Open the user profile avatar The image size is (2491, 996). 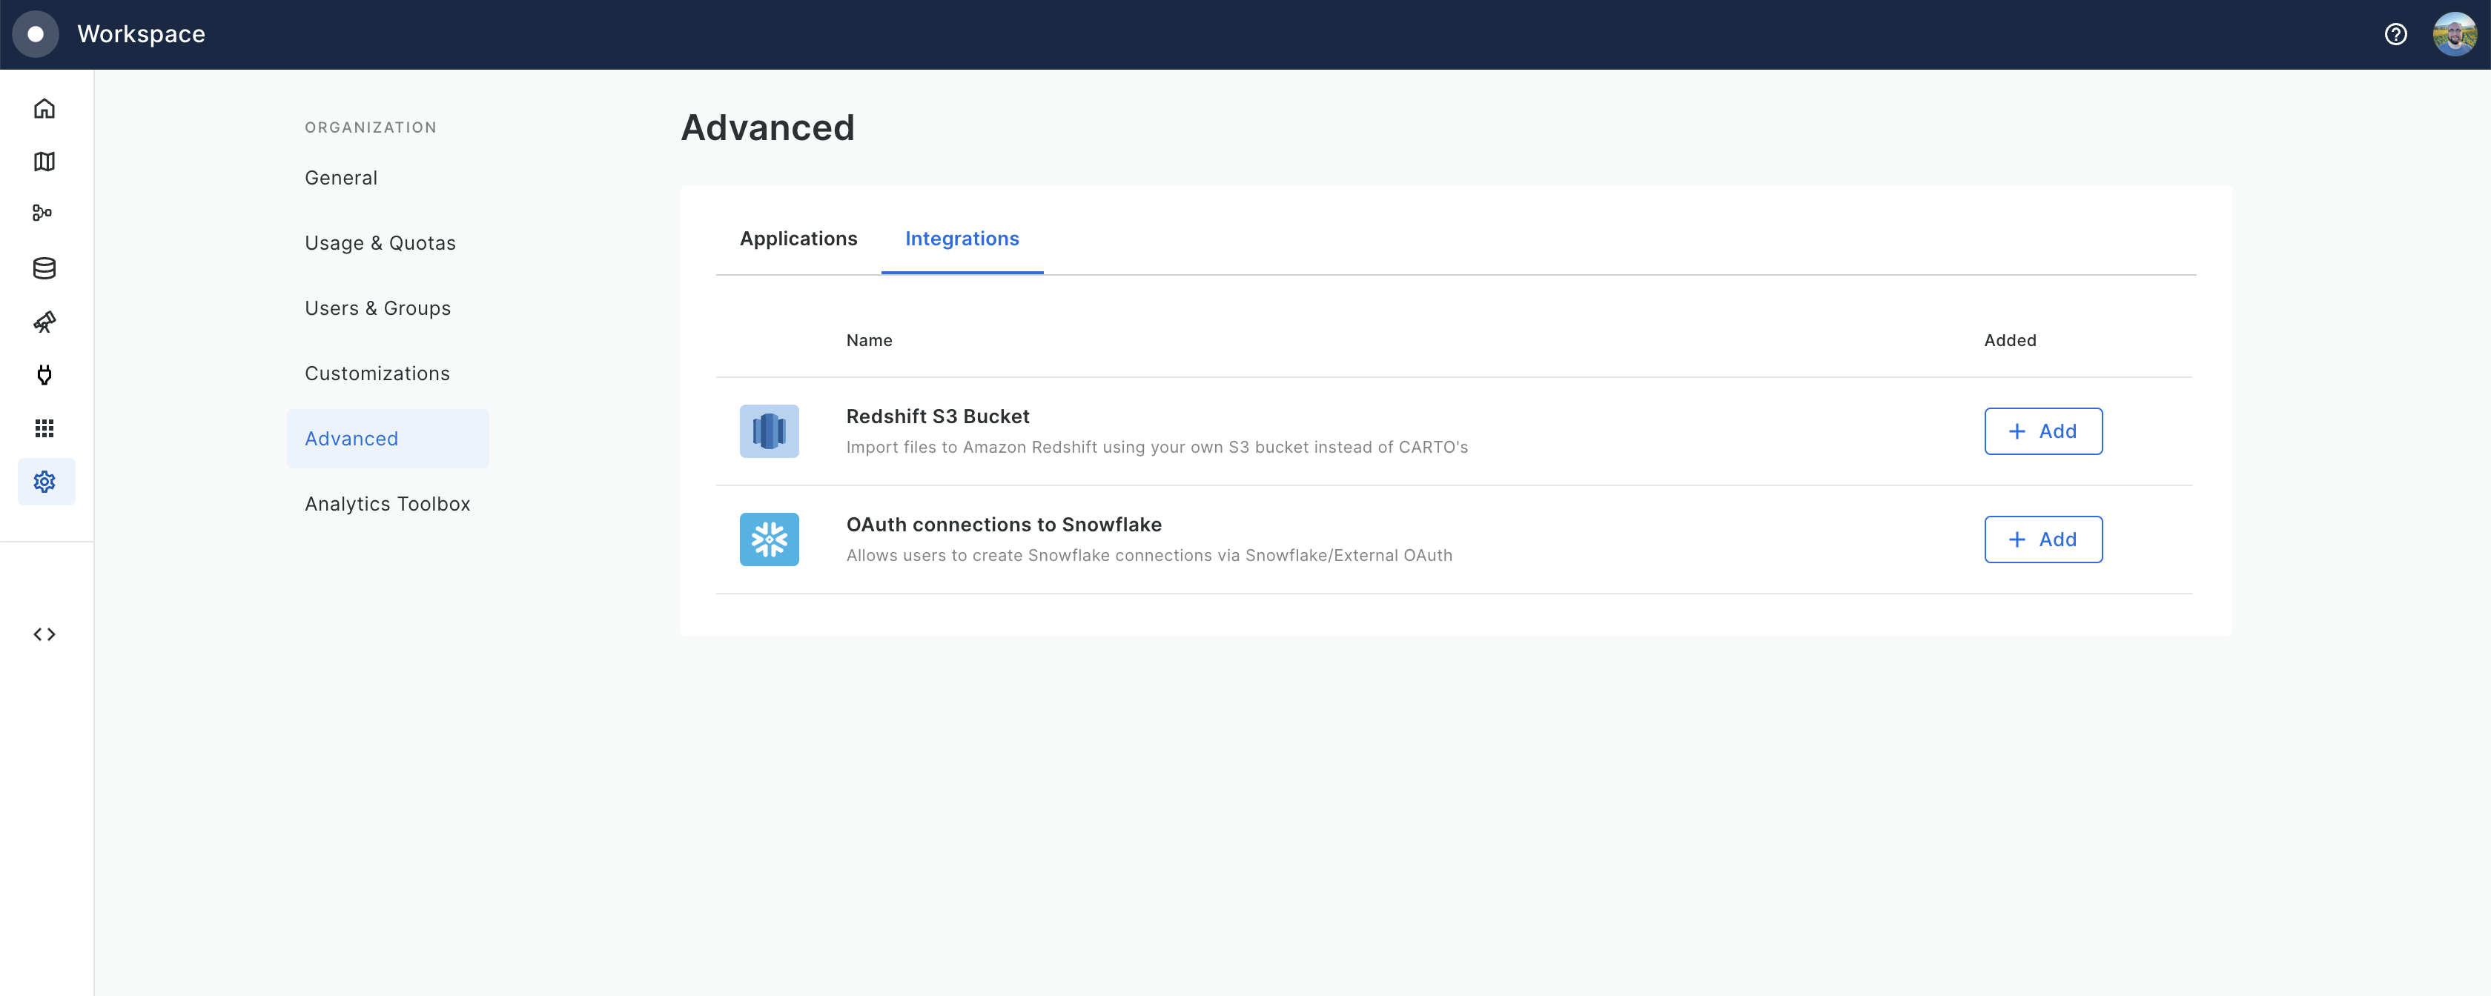[x=2454, y=35]
